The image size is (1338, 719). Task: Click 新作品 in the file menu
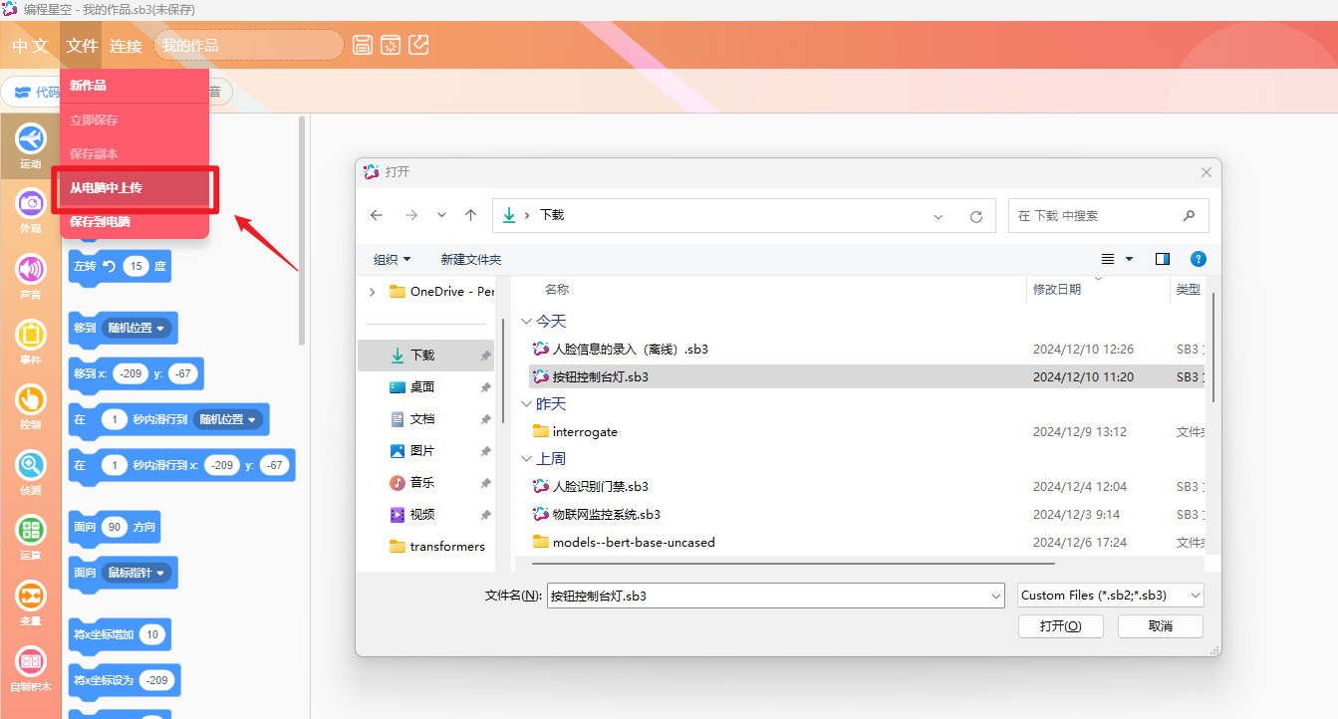[89, 86]
